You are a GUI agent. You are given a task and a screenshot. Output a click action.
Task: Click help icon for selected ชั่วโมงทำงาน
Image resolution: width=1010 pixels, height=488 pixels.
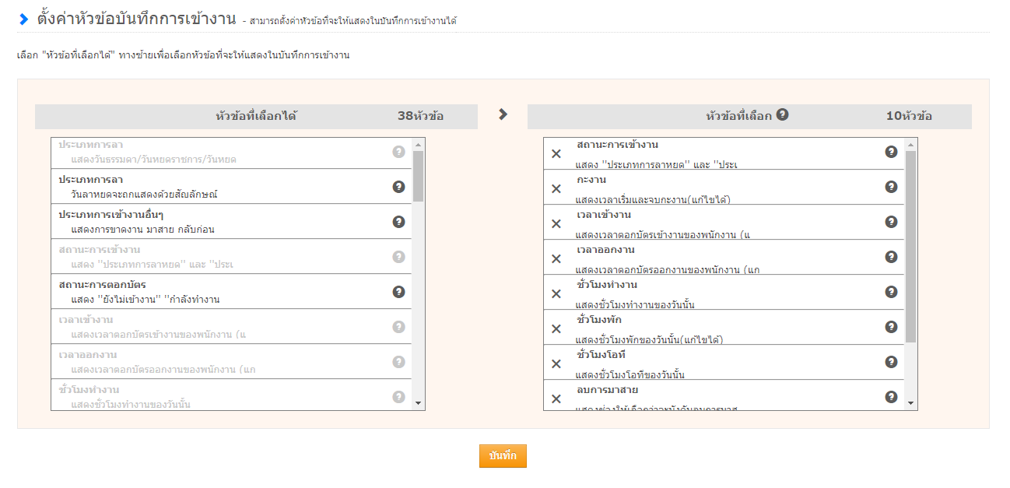891,292
